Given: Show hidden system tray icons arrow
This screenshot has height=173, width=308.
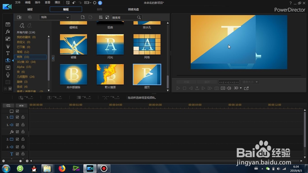Looking at the screenshot, I should tap(262, 169).
